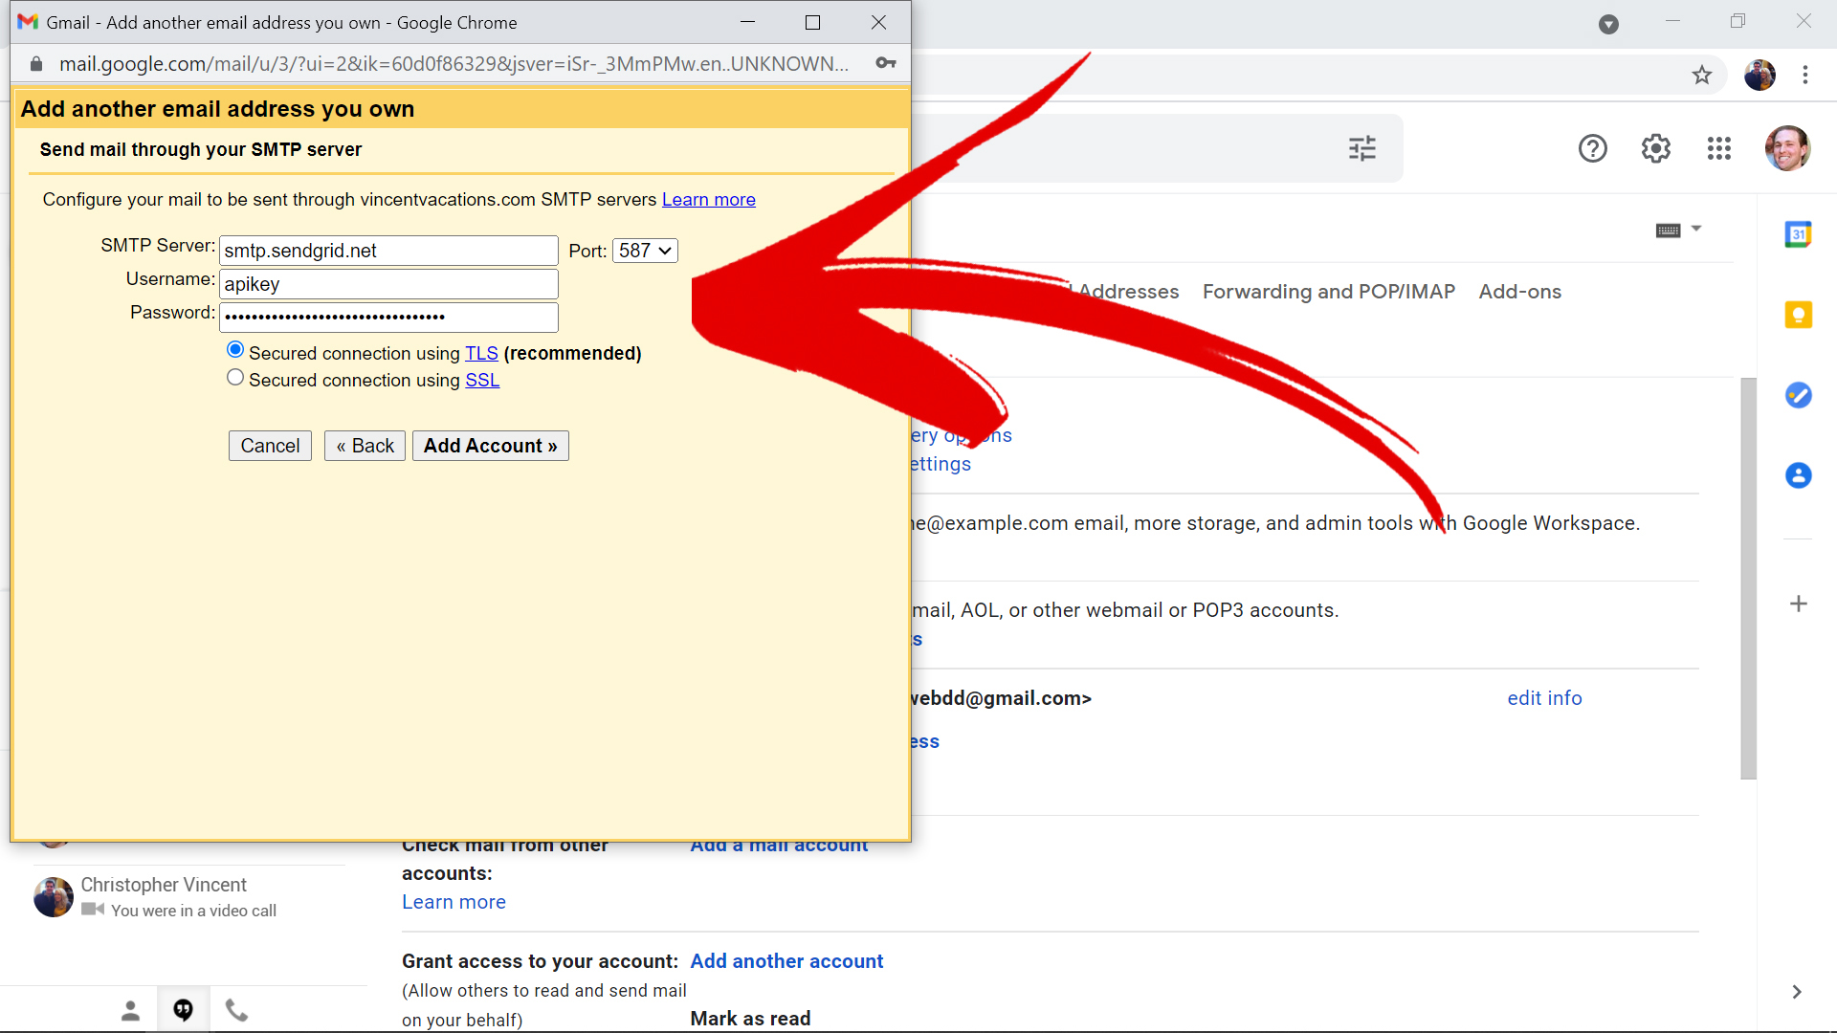Click the popup address bar URL
1837x1033 pixels.
(454, 64)
